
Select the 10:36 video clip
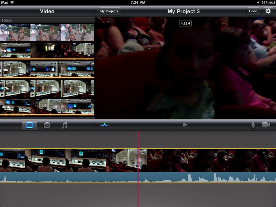coord(47,51)
